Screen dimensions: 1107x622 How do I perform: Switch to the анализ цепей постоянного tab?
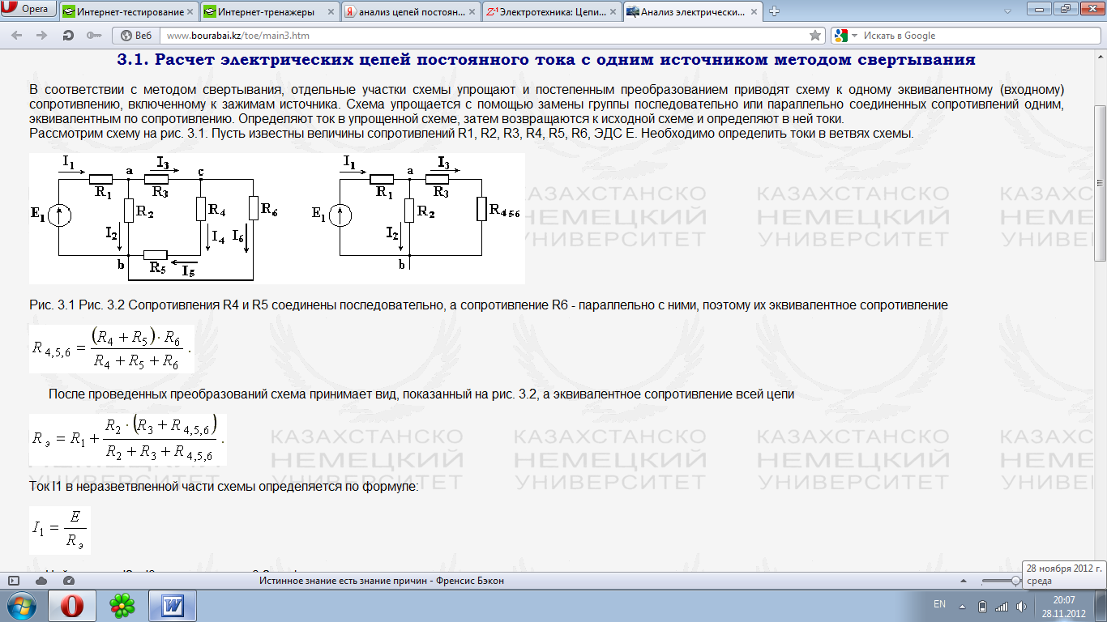(x=409, y=12)
